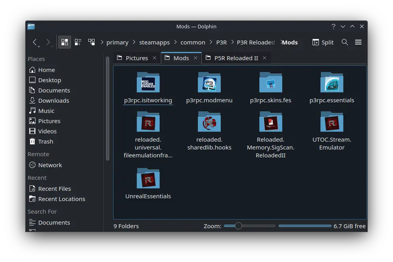Open back-history dropdown arrow under back button
This screenshot has width=393, height=262.
click(x=39, y=46)
